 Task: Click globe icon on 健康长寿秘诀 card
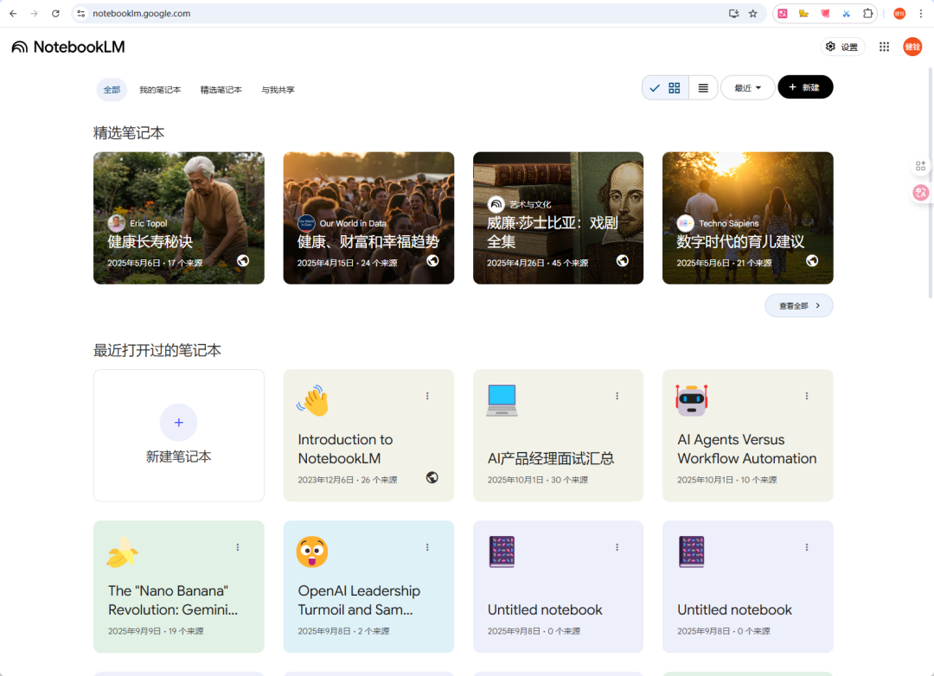(243, 260)
